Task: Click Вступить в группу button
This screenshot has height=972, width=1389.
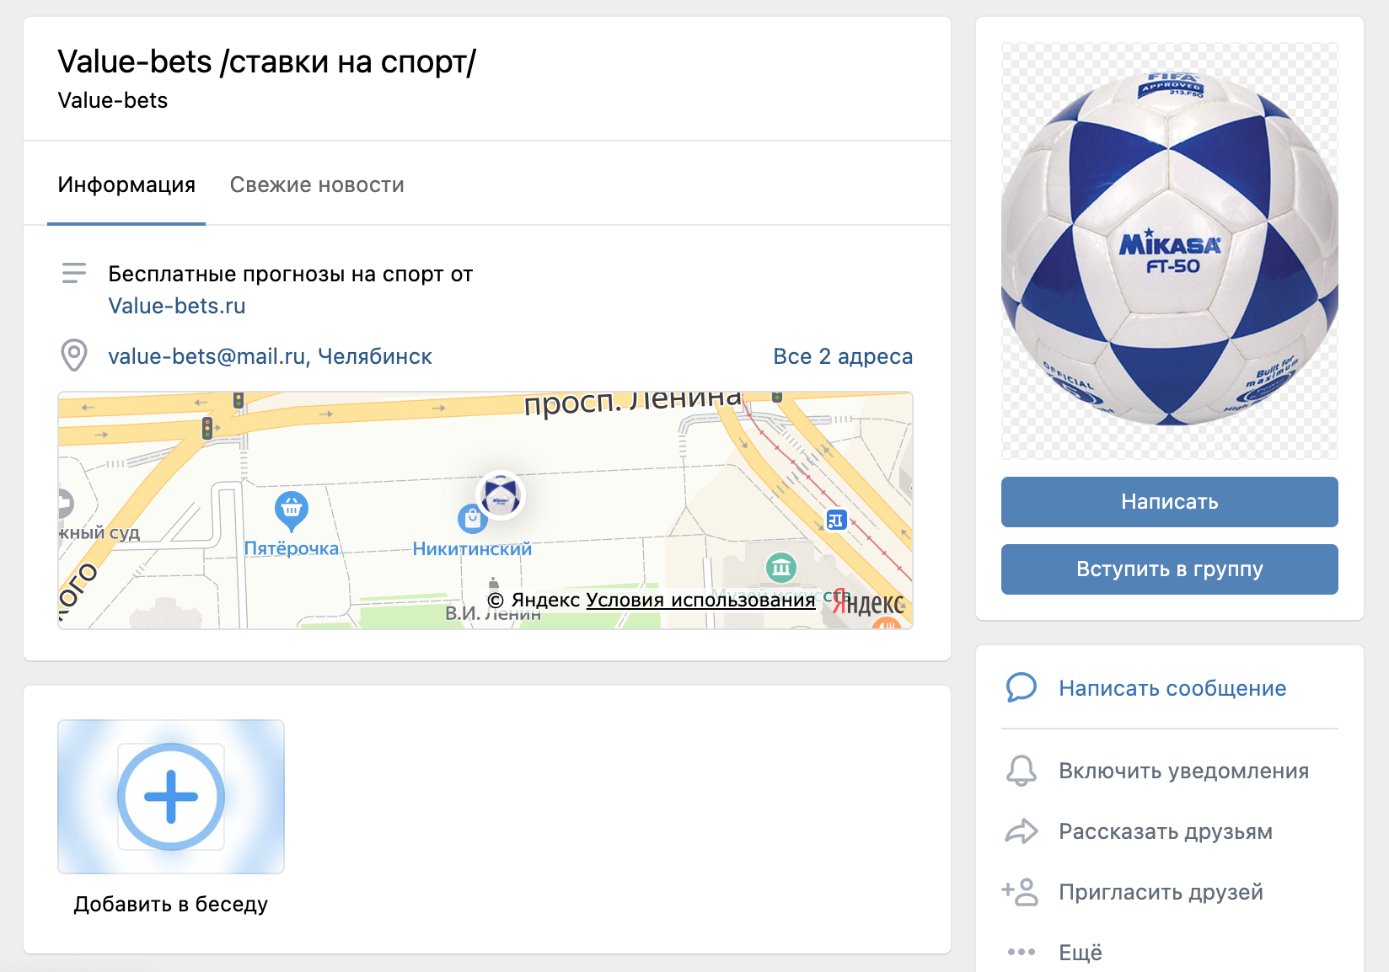Action: (x=1170, y=569)
